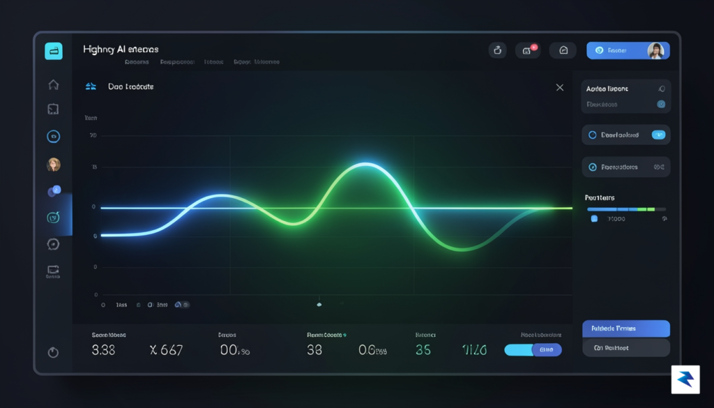Image resolution: width=714 pixels, height=408 pixels.
Task: Open the profile avatar photo in header
Action: click(655, 50)
